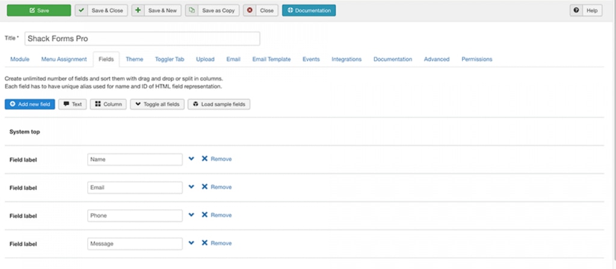Switch to the Module tab
Viewport: 616px width, 269px height.
pyautogui.click(x=20, y=59)
